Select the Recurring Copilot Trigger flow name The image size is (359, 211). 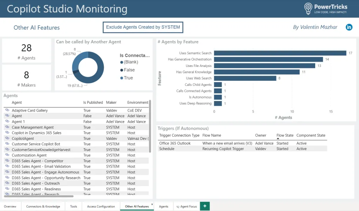click(223, 149)
